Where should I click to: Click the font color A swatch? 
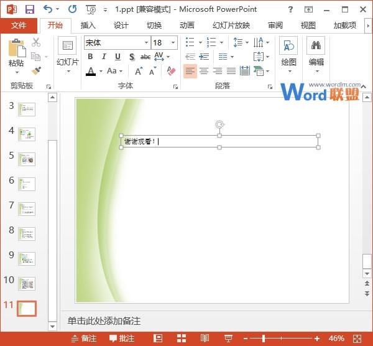pos(91,71)
